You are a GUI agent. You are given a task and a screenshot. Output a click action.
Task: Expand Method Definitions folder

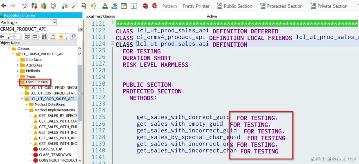pos(27,104)
